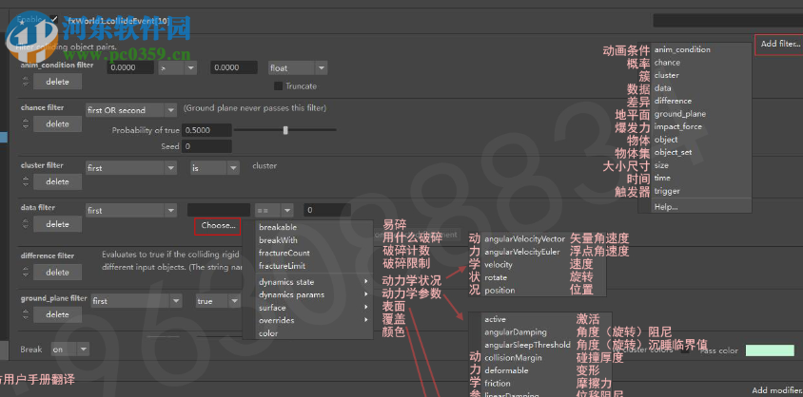The width and height of the screenshot is (803, 397).
Task: Click the Choose... button in data filter
Action: pyautogui.click(x=218, y=225)
